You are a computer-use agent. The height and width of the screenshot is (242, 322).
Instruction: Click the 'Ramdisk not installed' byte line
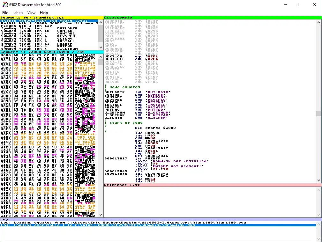click(172, 161)
